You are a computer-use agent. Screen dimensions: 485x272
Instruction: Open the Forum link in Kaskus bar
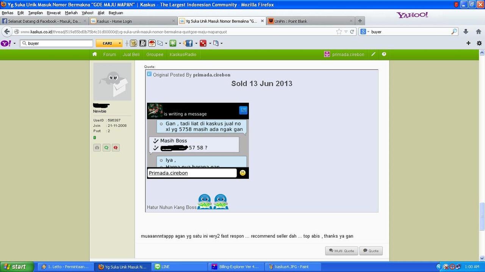coord(110,54)
